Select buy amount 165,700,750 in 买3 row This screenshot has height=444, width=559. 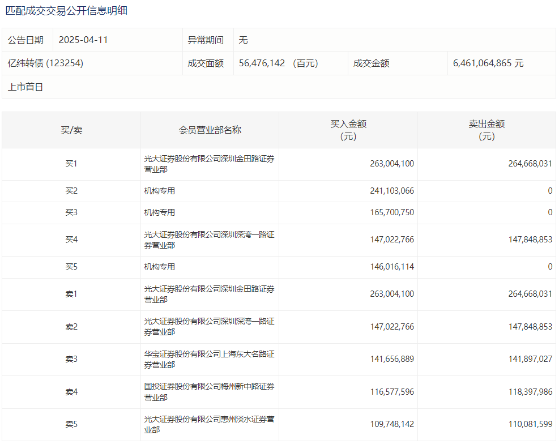392,213
